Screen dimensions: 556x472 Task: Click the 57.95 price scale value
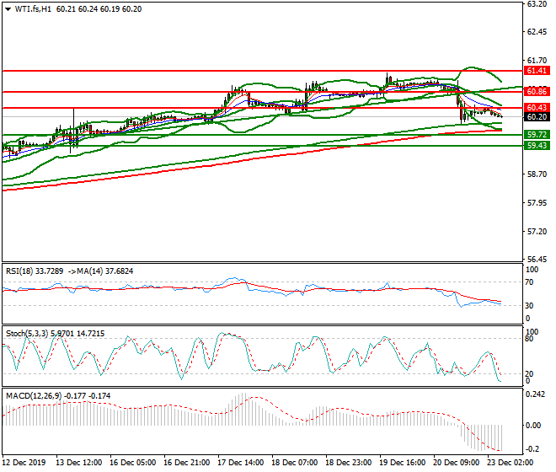tap(537, 203)
